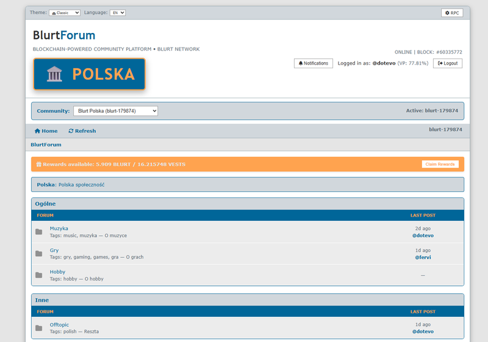Click the @dotevo logged-in username
Screen dimensions: 488x342
point(384,63)
